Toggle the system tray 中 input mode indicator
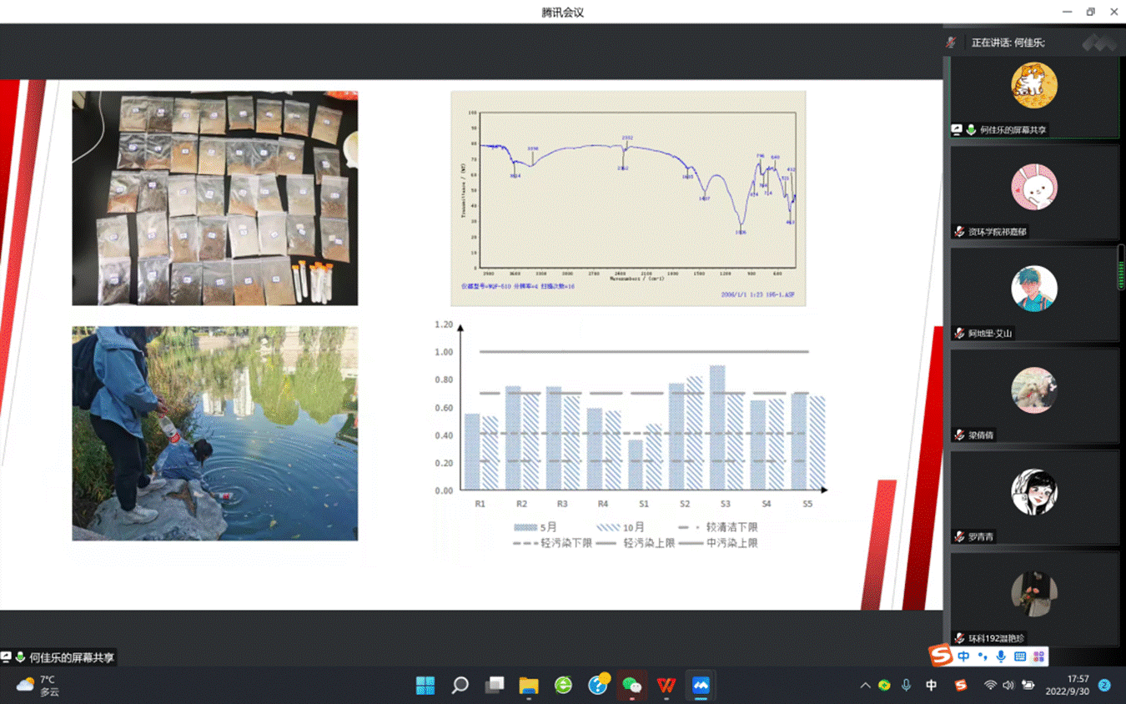The image size is (1126, 704). coord(932,686)
